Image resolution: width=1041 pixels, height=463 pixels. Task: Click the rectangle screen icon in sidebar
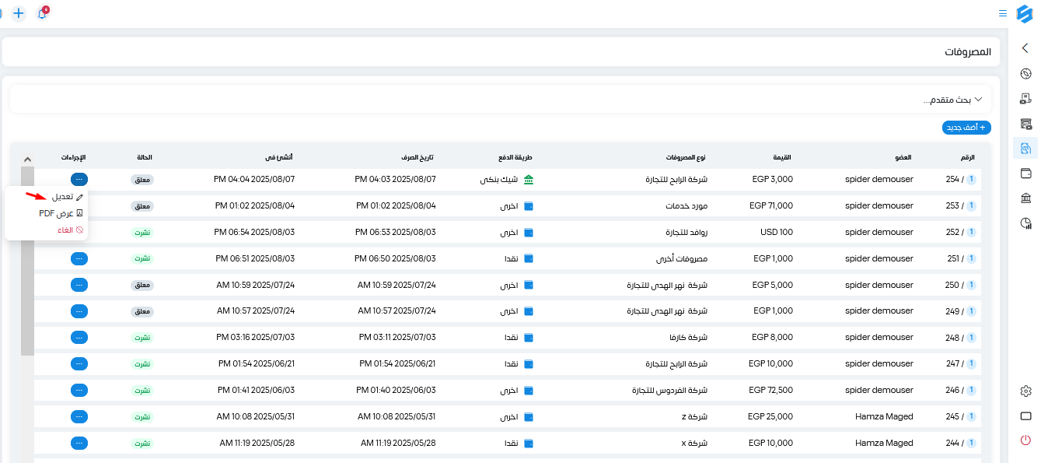click(1025, 416)
